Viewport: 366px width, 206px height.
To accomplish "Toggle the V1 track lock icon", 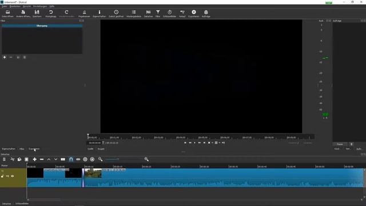I will click(2, 176).
